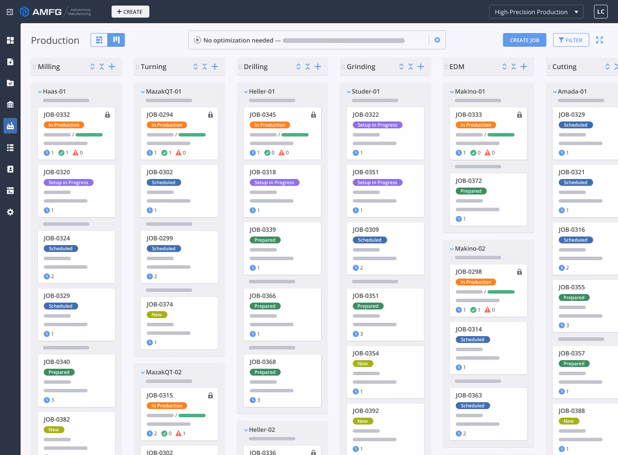
Task: Open the settings gear at sidebar bottom
Action: 10,212
